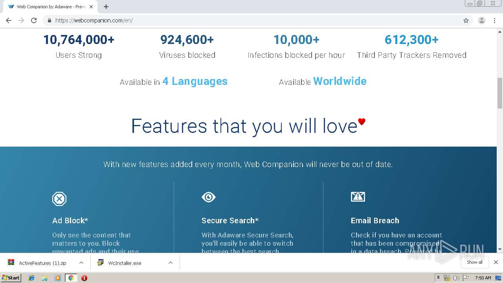
Task: Open a new browser tab
Action: [x=106, y=7]
